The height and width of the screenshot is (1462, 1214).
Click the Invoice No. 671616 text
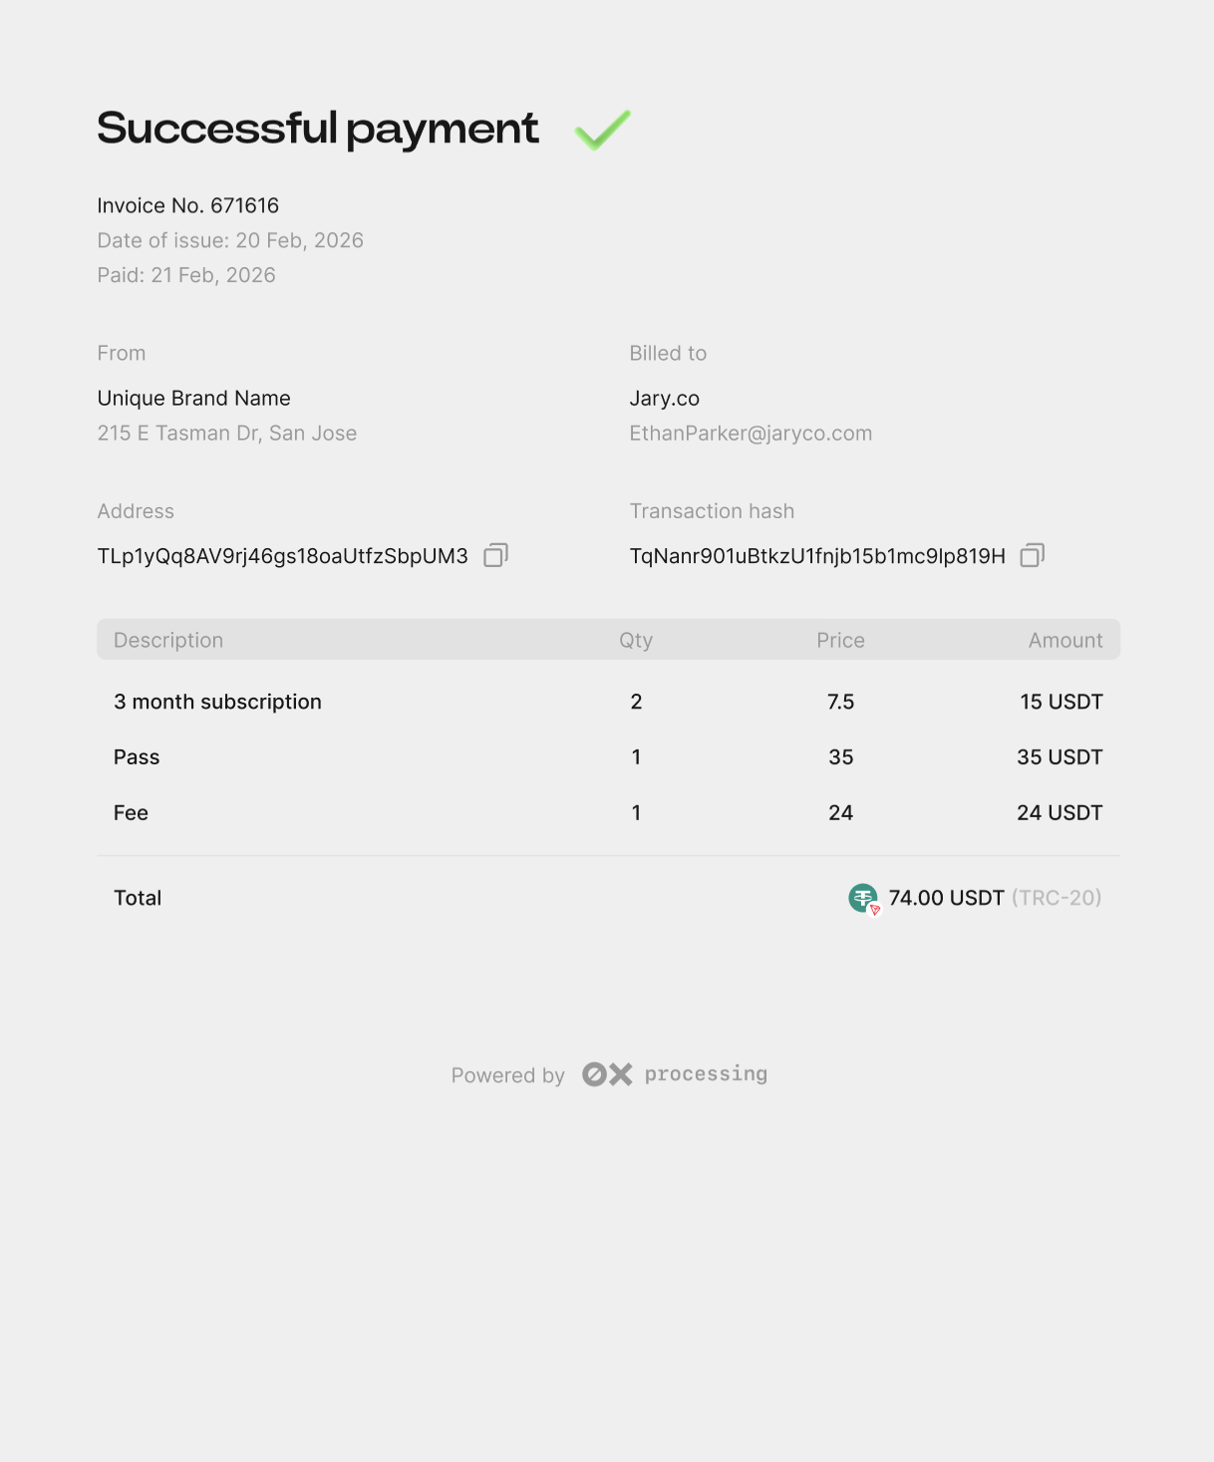[188, 206]
